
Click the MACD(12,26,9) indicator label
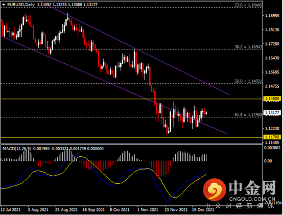click(x=17, y=149)
